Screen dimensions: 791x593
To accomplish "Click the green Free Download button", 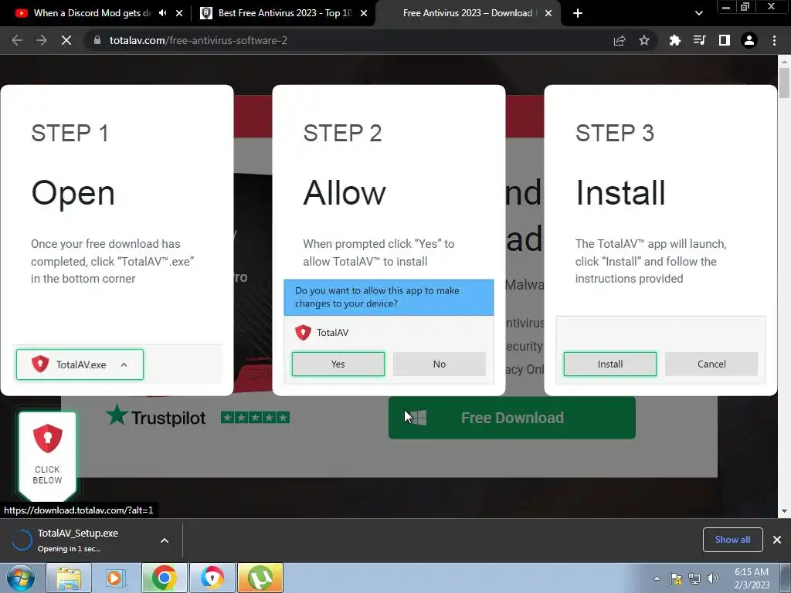I will coord(512,418).
